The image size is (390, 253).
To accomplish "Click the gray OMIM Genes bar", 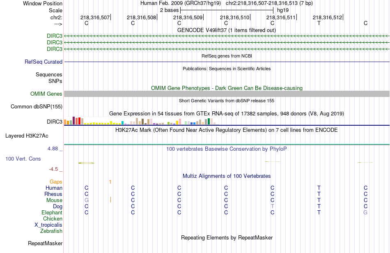I will click(227, 94).
